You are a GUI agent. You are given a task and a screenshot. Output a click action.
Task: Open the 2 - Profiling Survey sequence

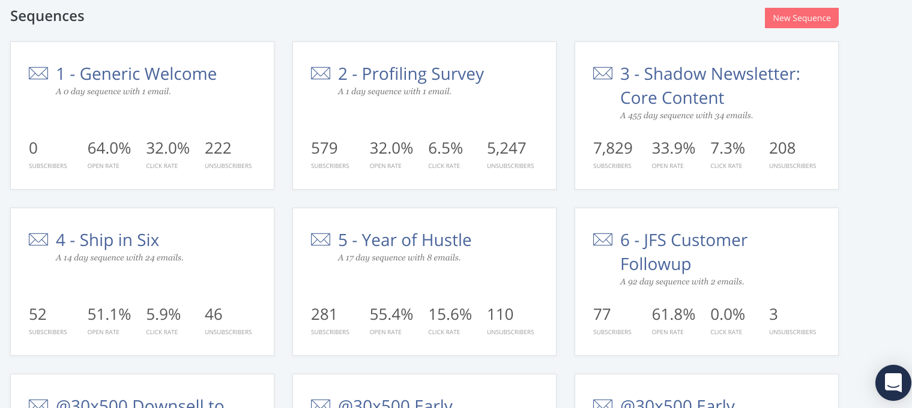coord(411,74)
